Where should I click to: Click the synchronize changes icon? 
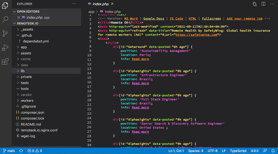tap(21, 151)
